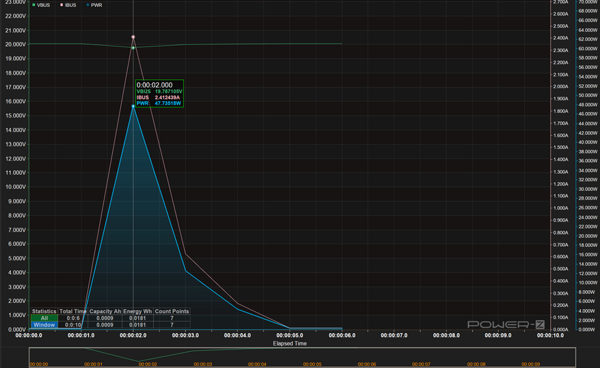Click the Count Points column header

pos(172,311)
